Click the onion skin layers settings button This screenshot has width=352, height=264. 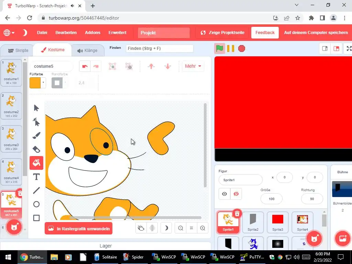click(x=152, y=228)
